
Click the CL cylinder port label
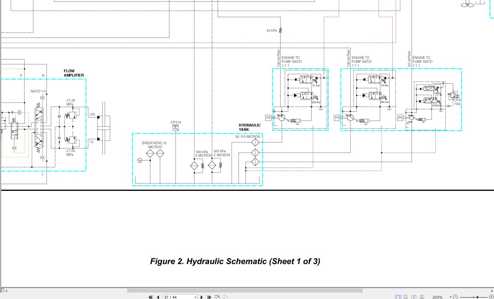pyautogui.click(x=92, y=142)
